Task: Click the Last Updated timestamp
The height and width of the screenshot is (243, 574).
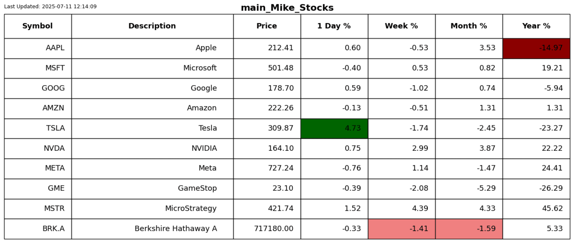Action: click(50, 7)
